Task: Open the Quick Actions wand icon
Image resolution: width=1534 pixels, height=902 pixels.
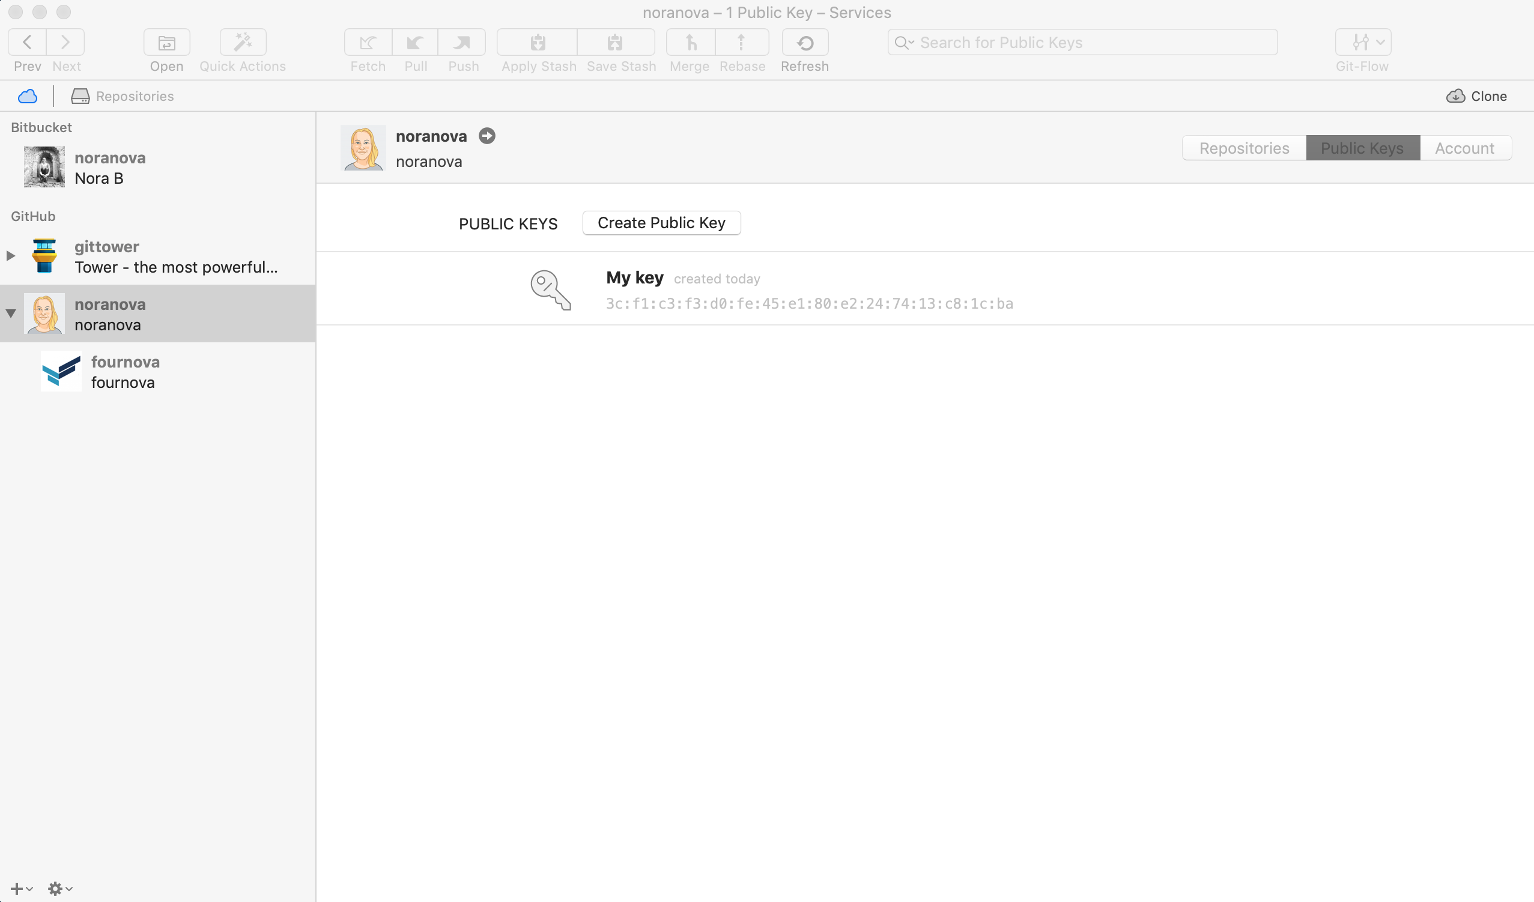Action: click(242, 43)
